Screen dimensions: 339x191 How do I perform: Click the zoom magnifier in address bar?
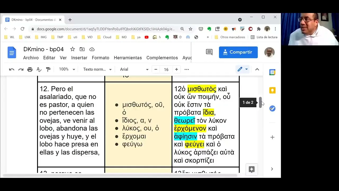182,29
